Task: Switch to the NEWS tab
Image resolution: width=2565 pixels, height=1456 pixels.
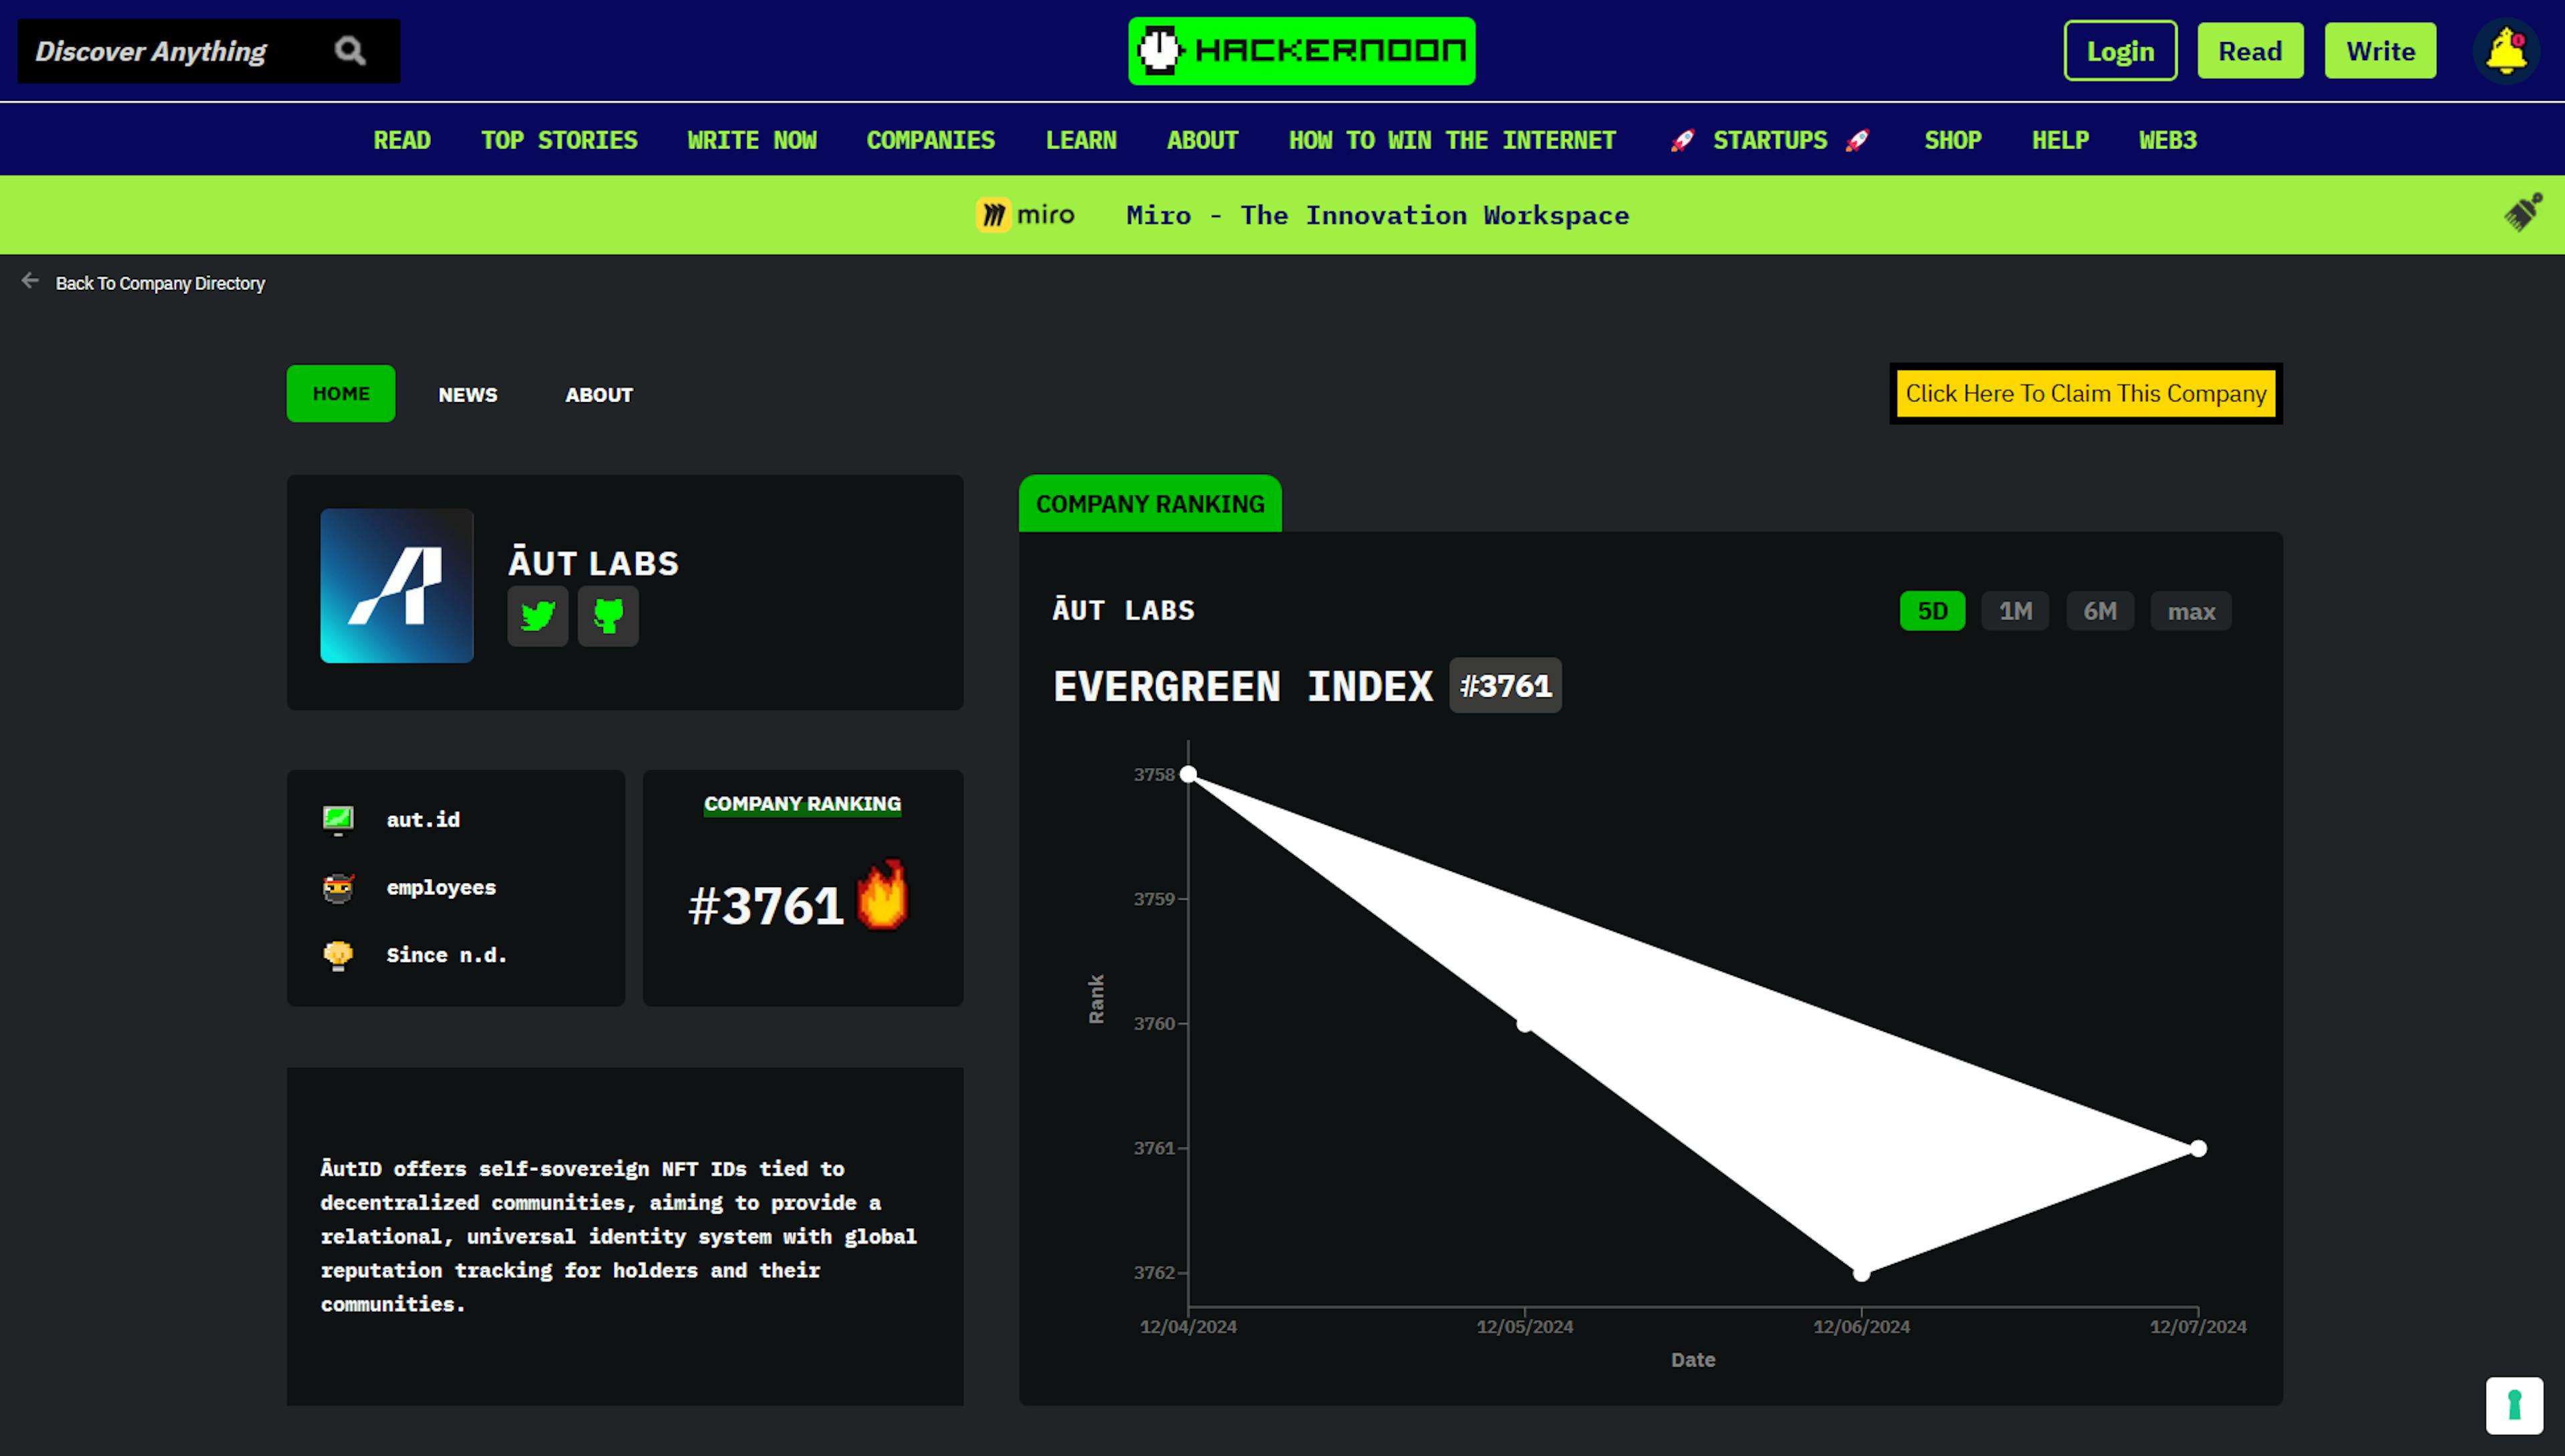Action: click(x=467, y=393)
